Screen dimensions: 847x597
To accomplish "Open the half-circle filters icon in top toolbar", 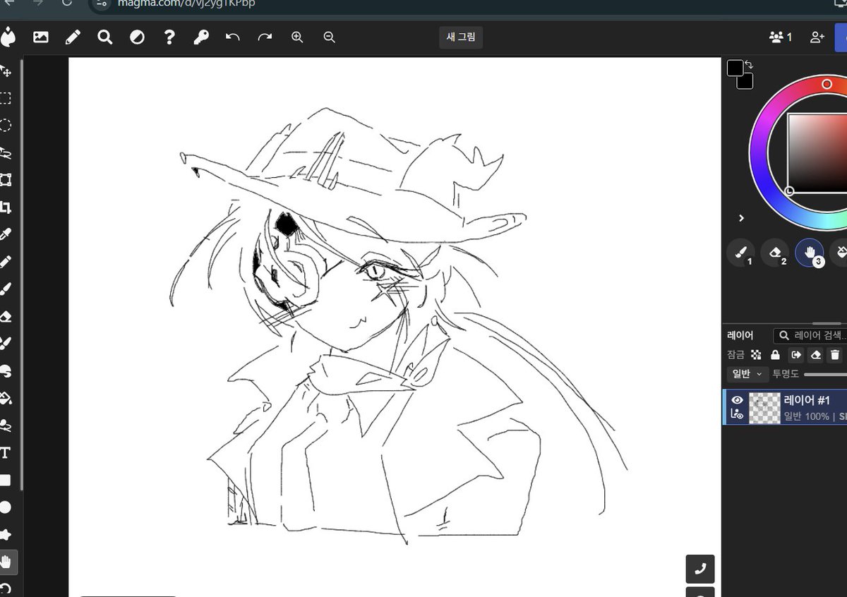I will pyautogui.click(x=137, y=37).
